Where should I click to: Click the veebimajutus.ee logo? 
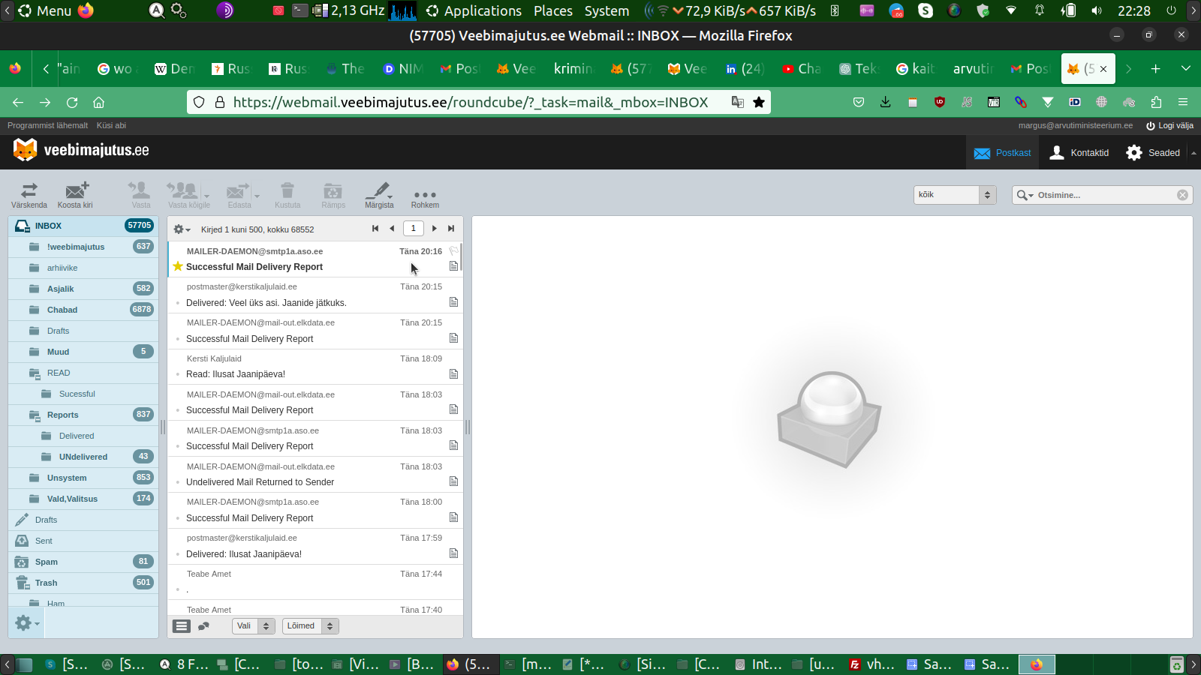tap(81, 150)
